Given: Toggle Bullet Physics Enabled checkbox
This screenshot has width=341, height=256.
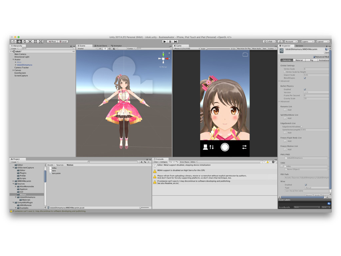Looking at the screenshot, I should (x=305, y=89).
